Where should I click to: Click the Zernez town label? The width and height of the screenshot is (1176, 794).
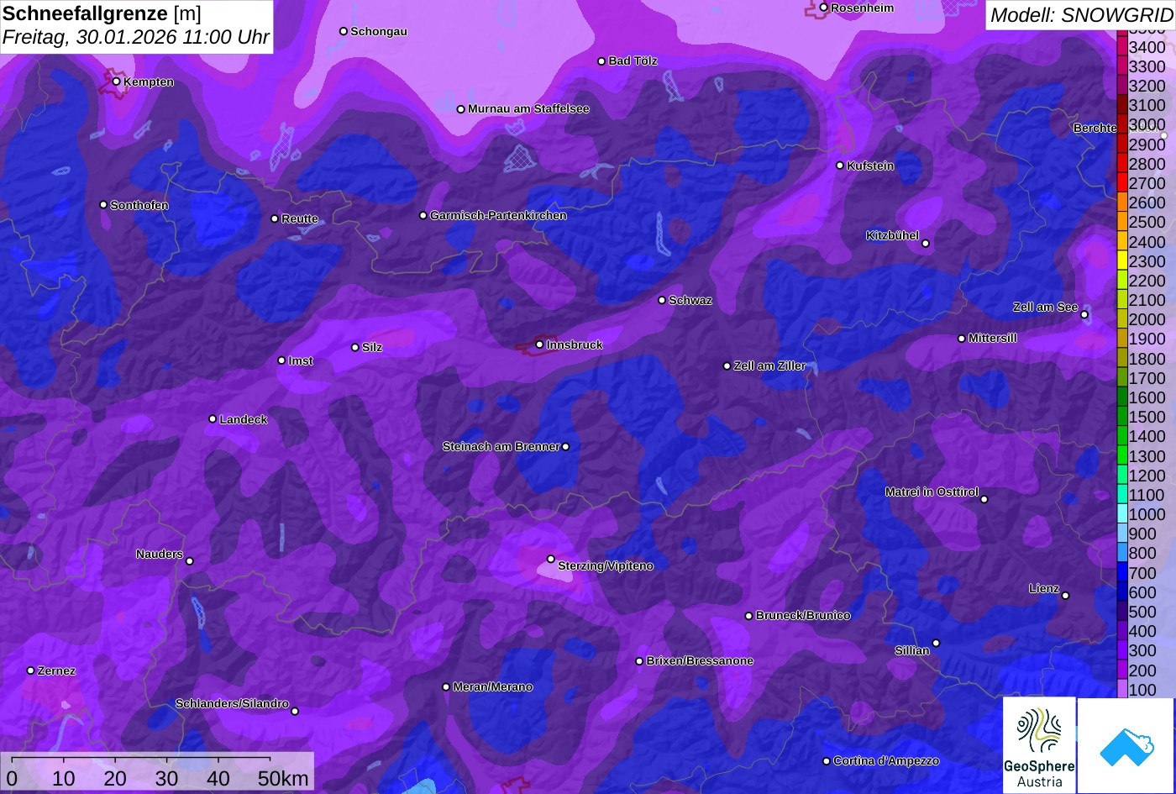click(56, 671)
